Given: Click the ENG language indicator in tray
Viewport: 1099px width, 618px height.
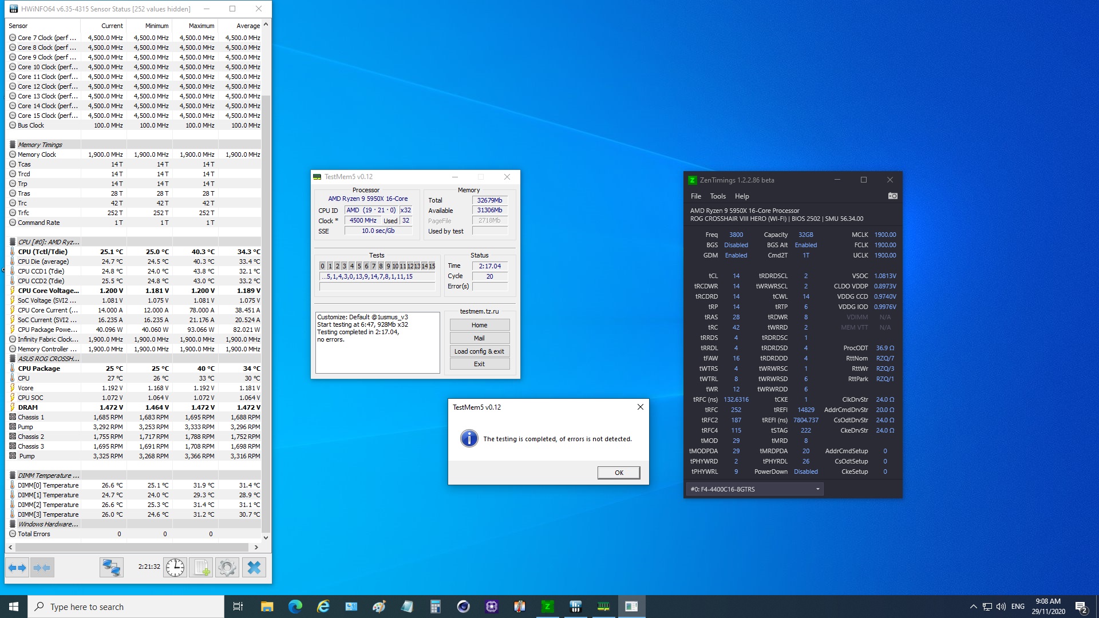Looking at the screenshot, I should click(x=1018, y=607).
